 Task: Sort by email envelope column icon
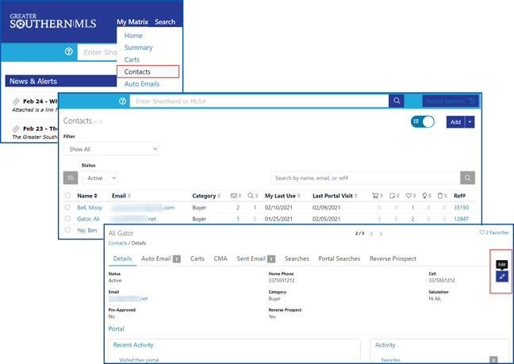pos(234,196)
